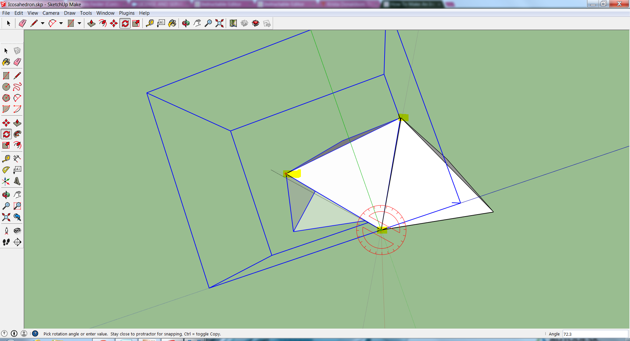Activate Move in Getting Started toolbar

pyautogui.click(x=114, y=23)
